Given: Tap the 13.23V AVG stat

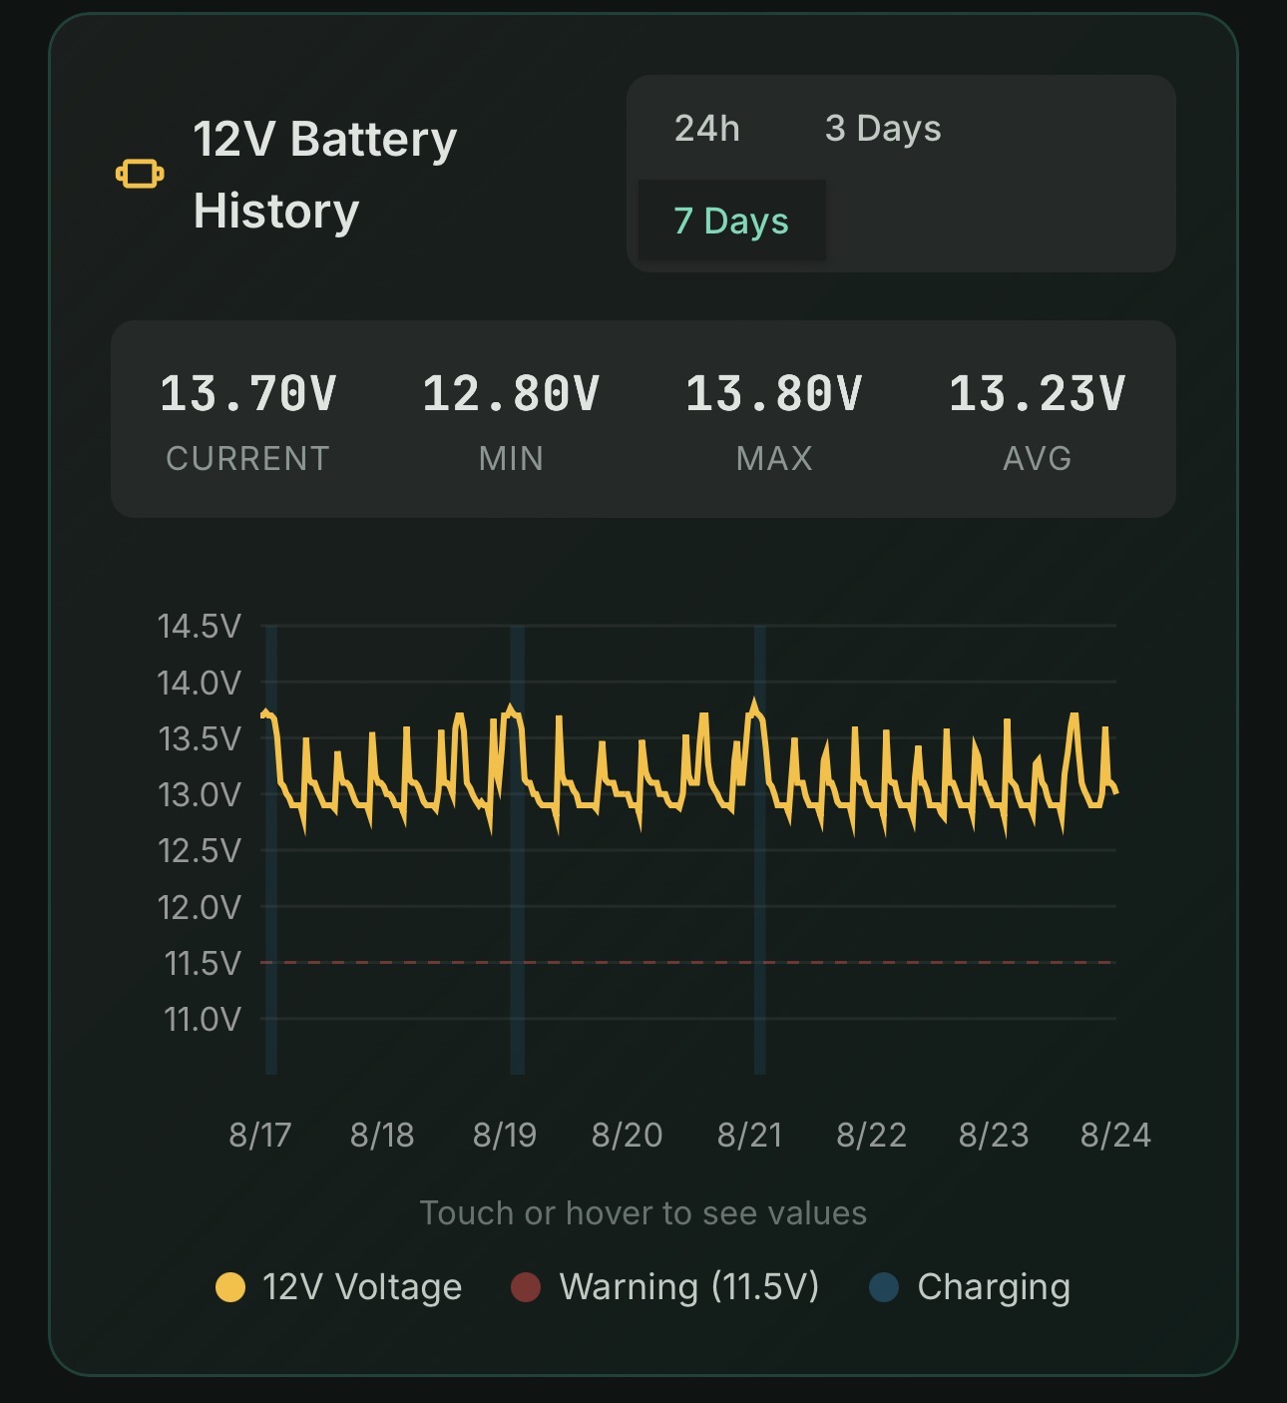Looking at the screenshot, I should (x=1038, y=421).
